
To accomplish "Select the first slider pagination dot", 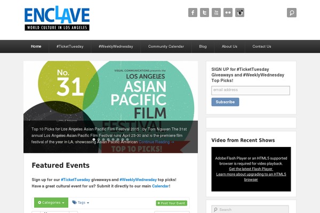I will (94, 140).
